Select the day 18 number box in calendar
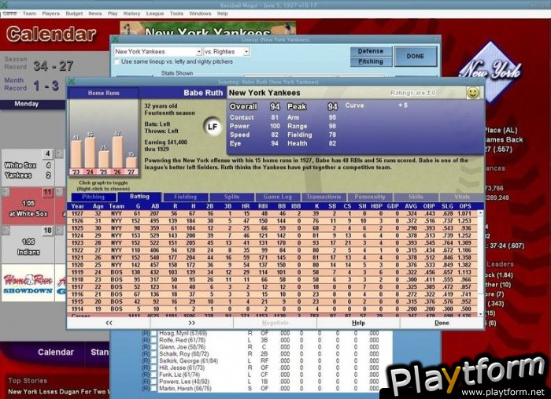Image resolution: width=551 pixels, height=399 pixels. click(x=47, y=231)
